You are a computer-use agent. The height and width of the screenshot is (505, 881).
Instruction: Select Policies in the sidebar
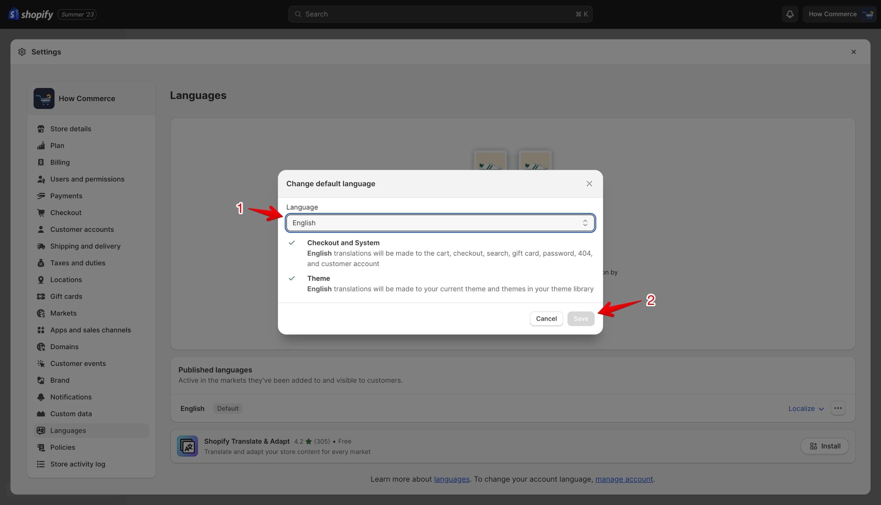[x=91, y=447]
